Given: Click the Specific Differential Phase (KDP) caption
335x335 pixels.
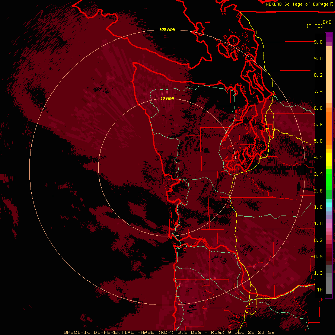Looking at the screenshot, I should click(x=119, y=332).
